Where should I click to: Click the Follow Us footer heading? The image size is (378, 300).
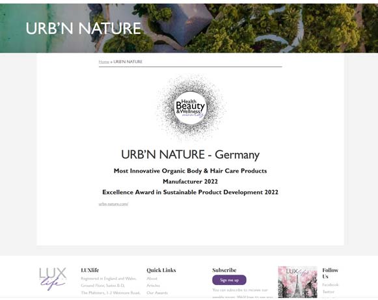330,273
